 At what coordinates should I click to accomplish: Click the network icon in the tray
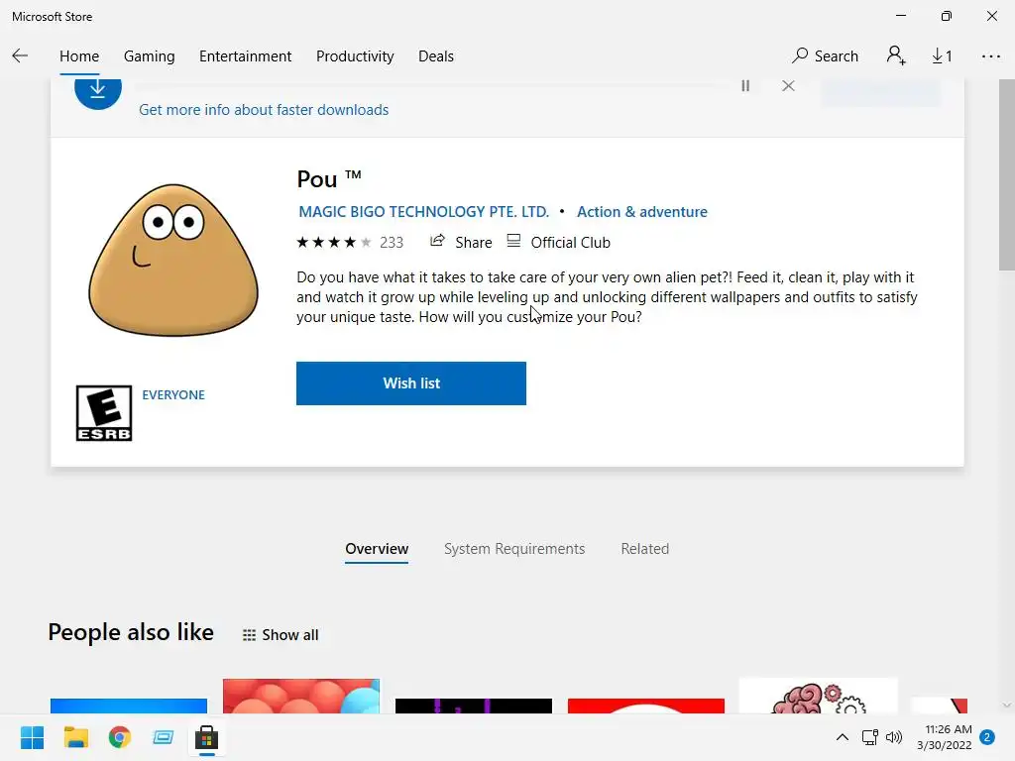pyautogui.click(x=869, y=737)
